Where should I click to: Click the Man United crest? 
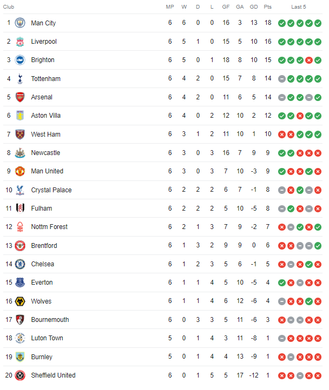pyautogui.click(x=20, y=171)
